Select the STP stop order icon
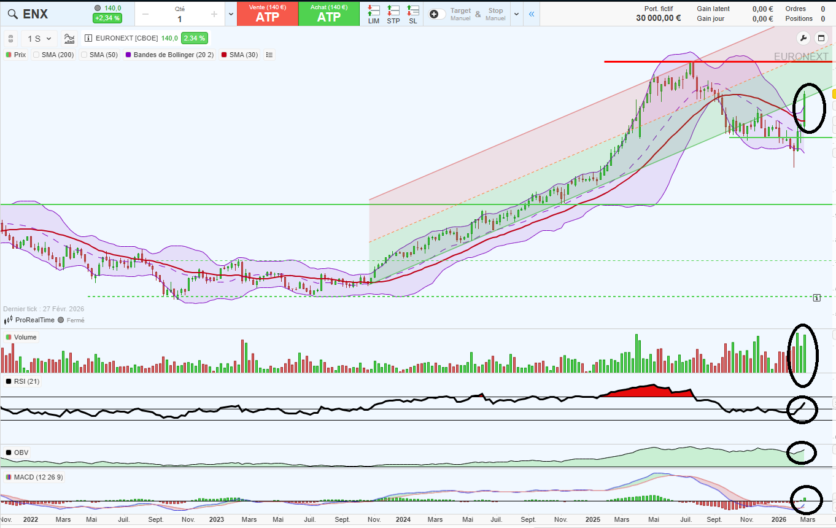The image size is (836, 528). click(x=393, y=14)
